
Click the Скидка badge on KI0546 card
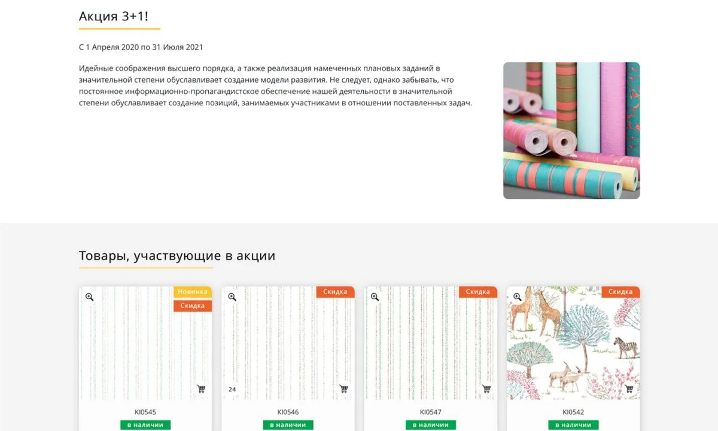point(335,292)
